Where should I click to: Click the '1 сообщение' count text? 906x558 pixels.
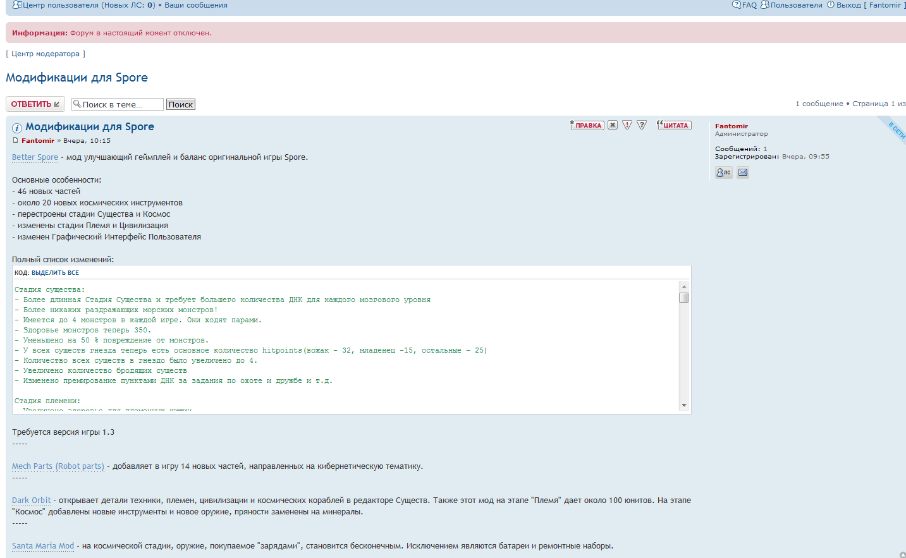point(819,104)
